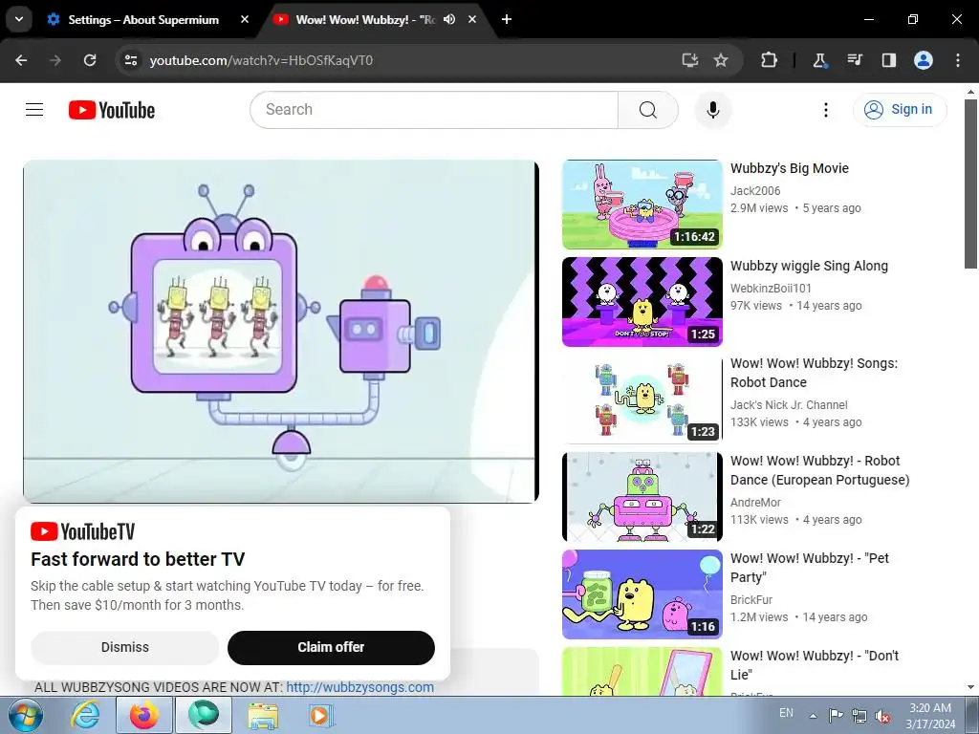Screen dimensions: 979x734
Task: Open the taskbar clock 3:20 AM
Action: click(930, 716)
